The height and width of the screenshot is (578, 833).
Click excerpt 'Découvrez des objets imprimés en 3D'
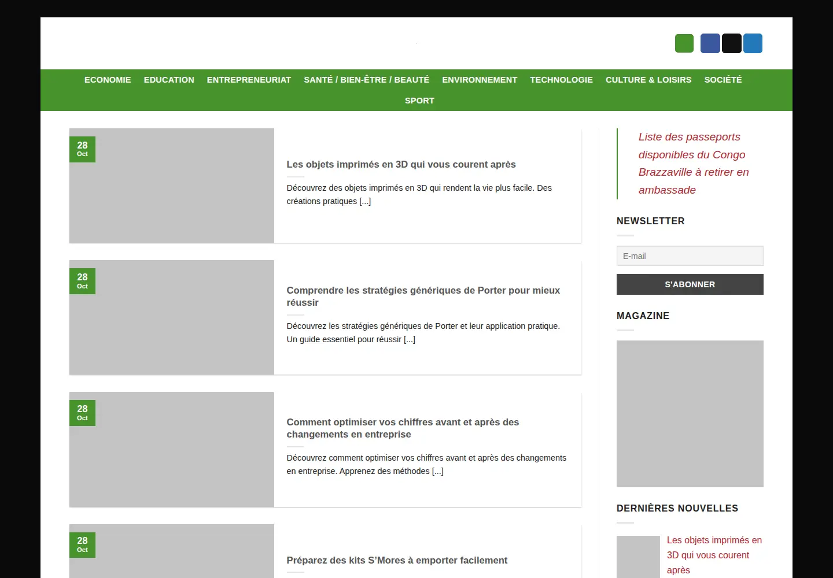pos(419,195)
